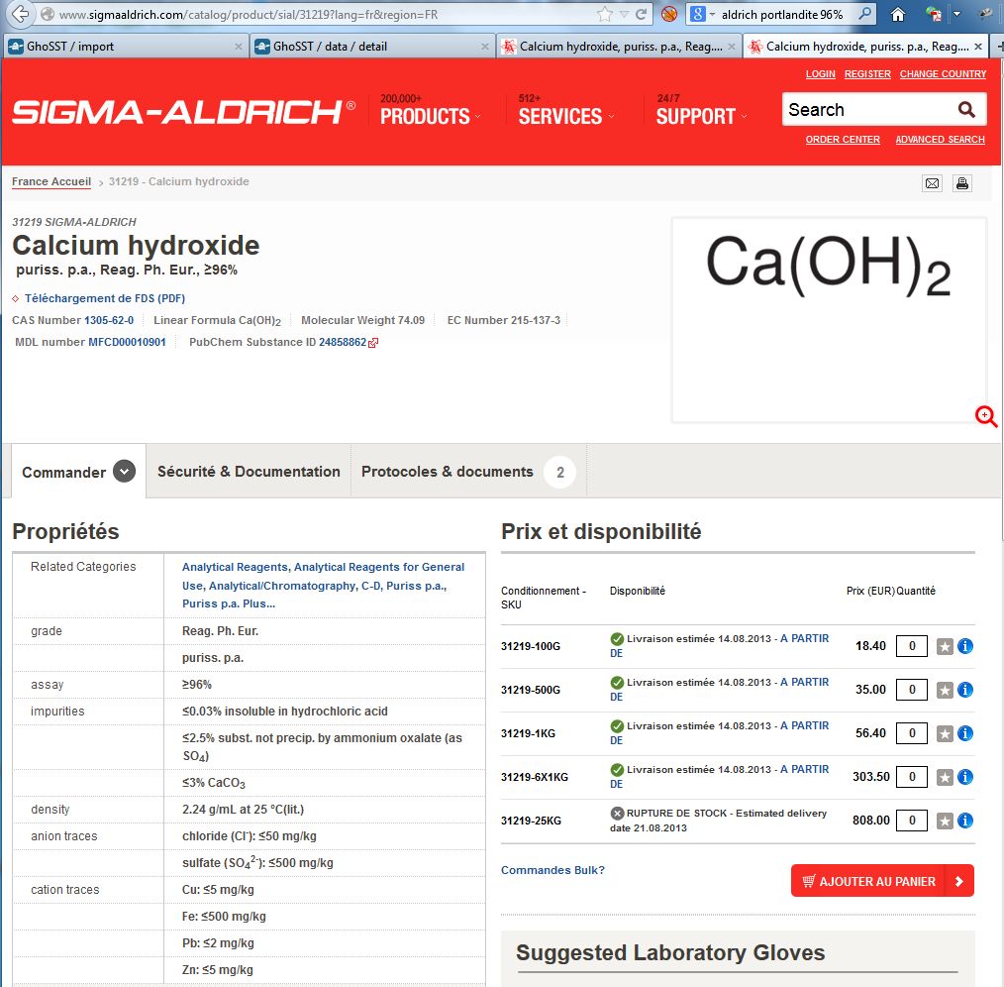This screenshot has height=987, width=1004.
Task: Click the print page icon
Action: click(961, 182)
